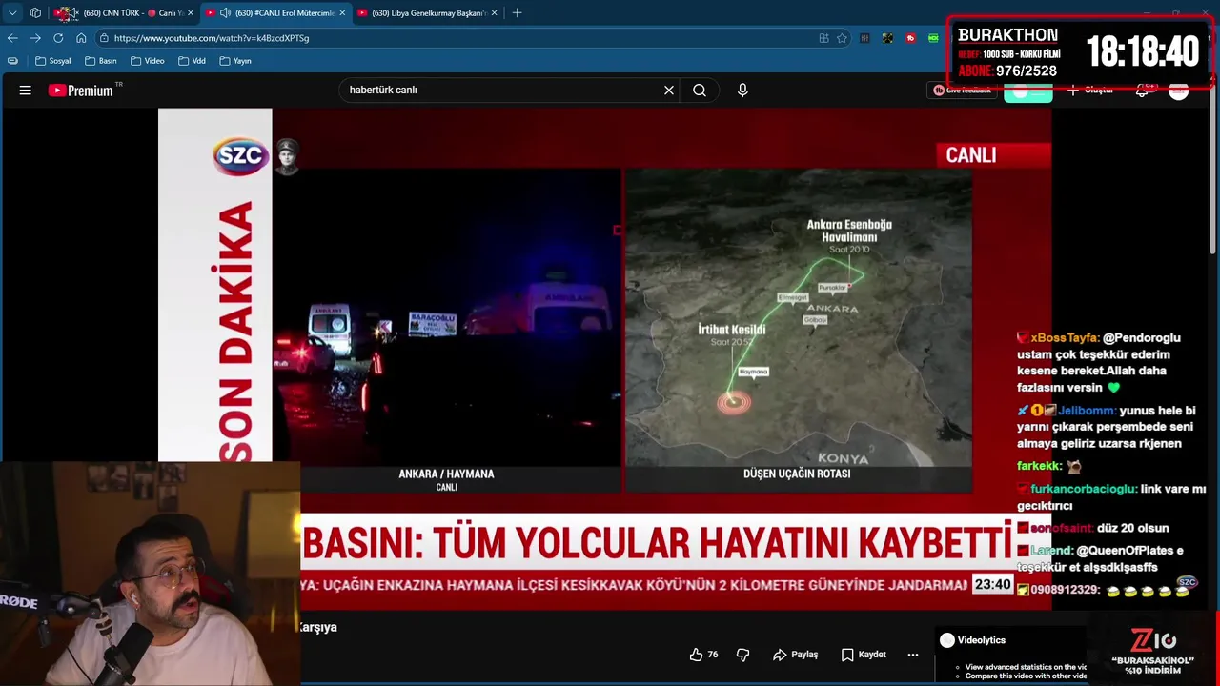Open the equalizer extension icon

point(864,38)
